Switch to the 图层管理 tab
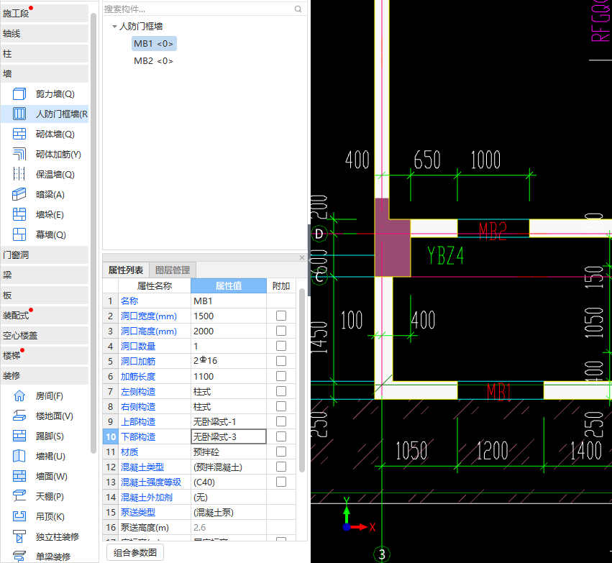612x563 pixels. coord(172,270)
